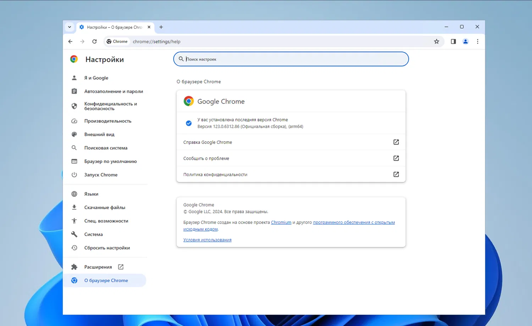Open Расширения in the sidebar
The height and width of the screenshot is (326, 532).
click(98, 267)
